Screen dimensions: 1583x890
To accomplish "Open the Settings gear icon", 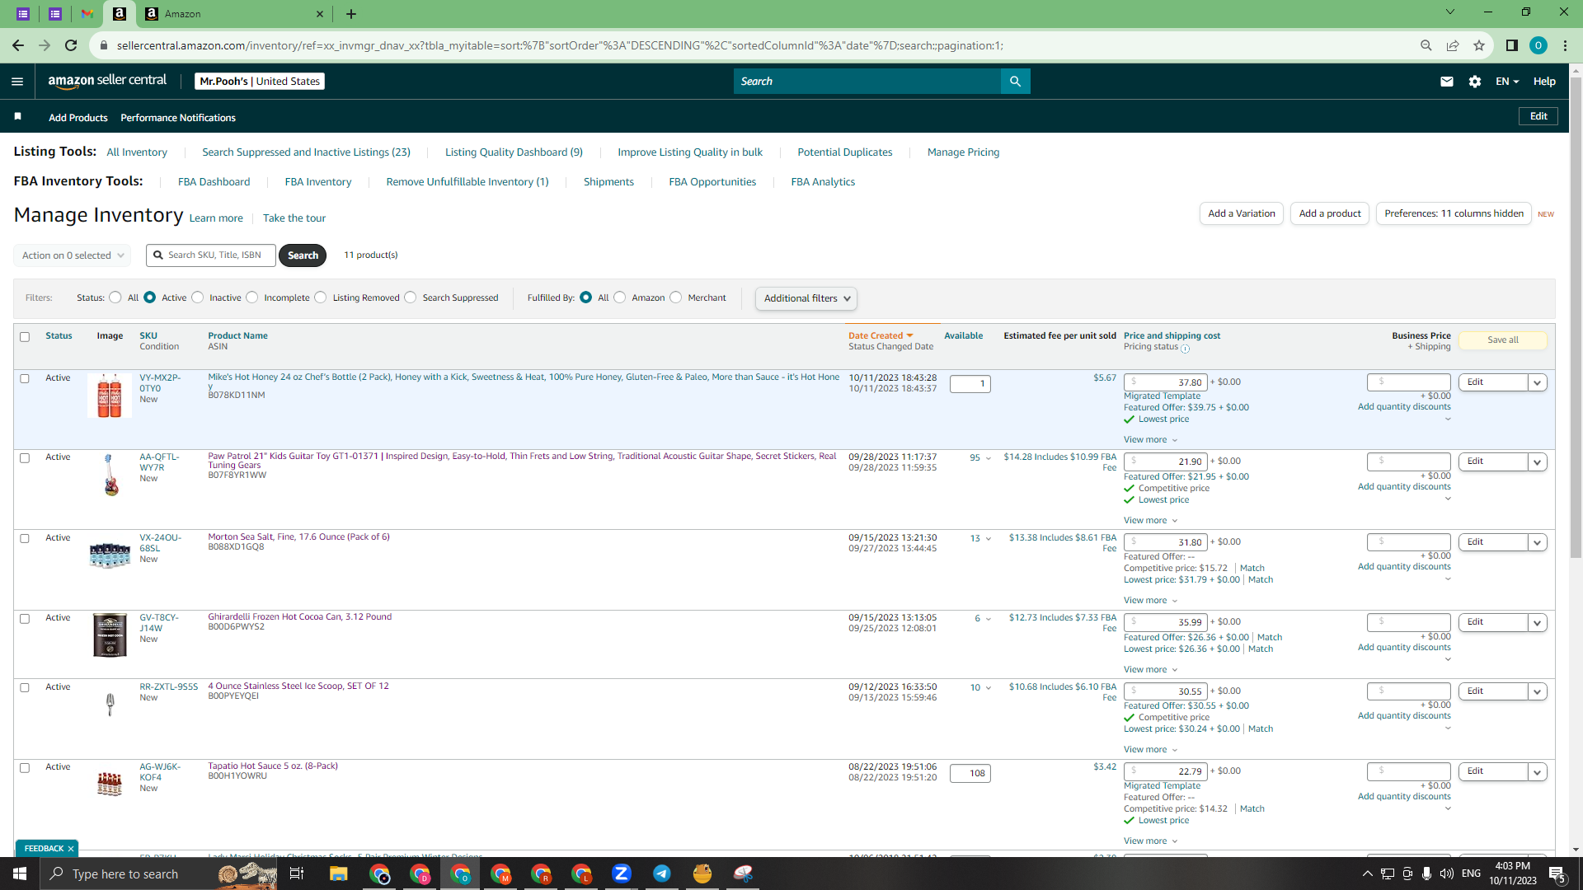I will coord(1475,82).
